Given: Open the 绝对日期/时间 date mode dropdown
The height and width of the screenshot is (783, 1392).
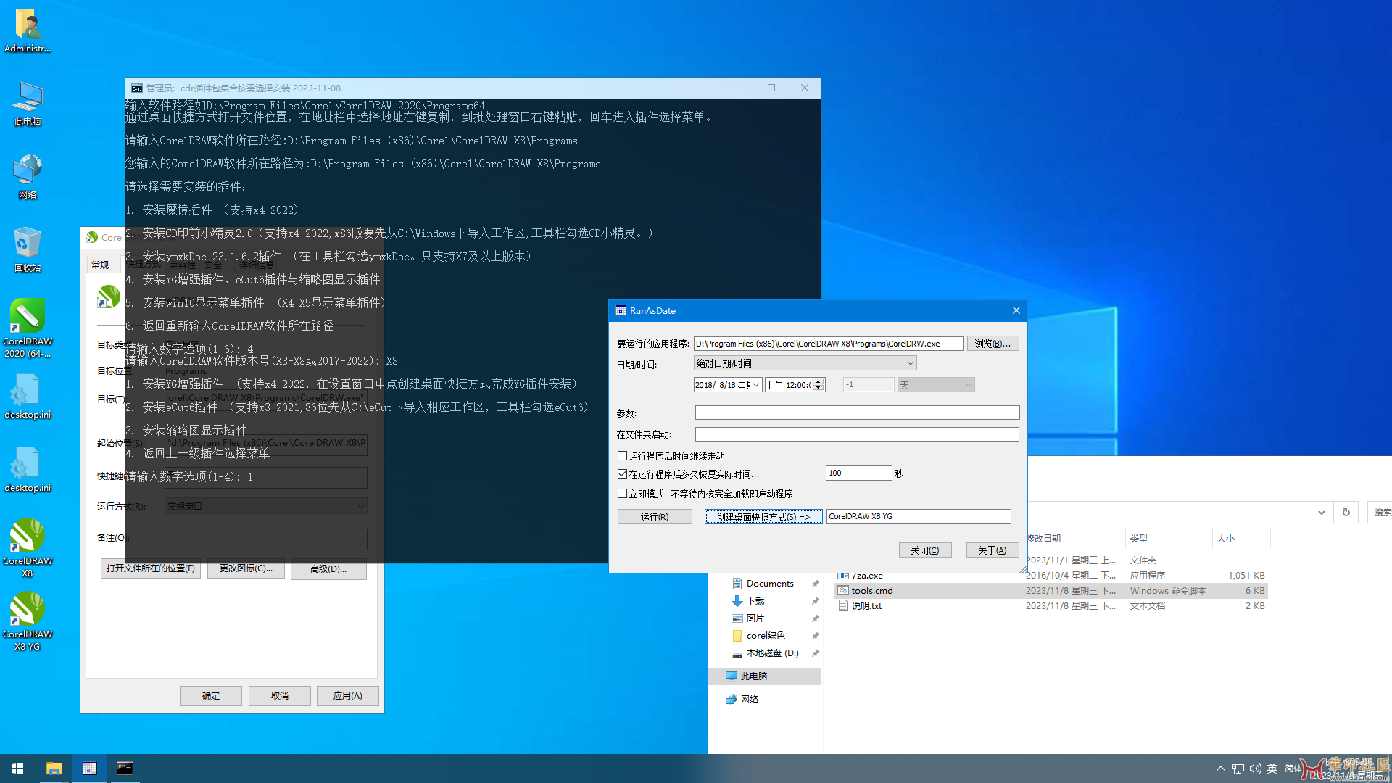Looking at the screenshot, I should pyautogui.click(x=805, y=363).
